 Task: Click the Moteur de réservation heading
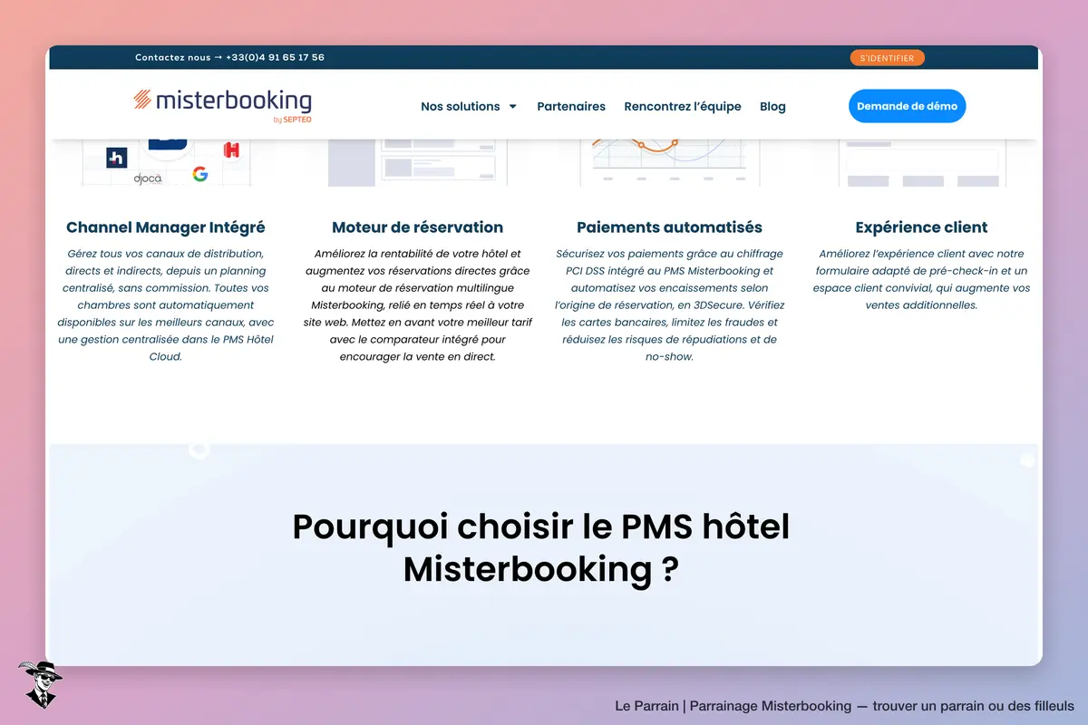tap(417, 227)
